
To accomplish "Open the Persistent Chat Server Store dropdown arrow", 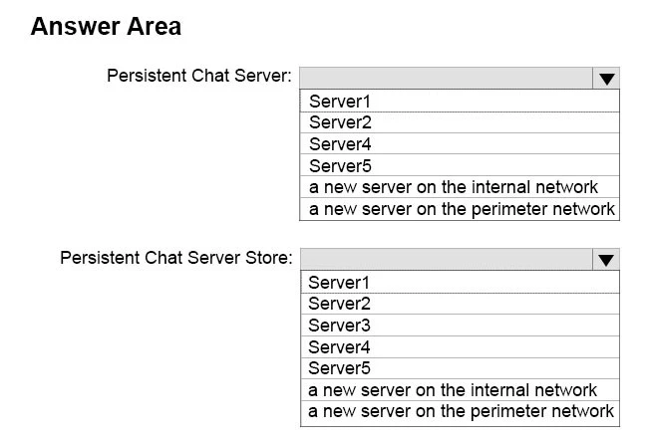I will (x=605, y=259).
